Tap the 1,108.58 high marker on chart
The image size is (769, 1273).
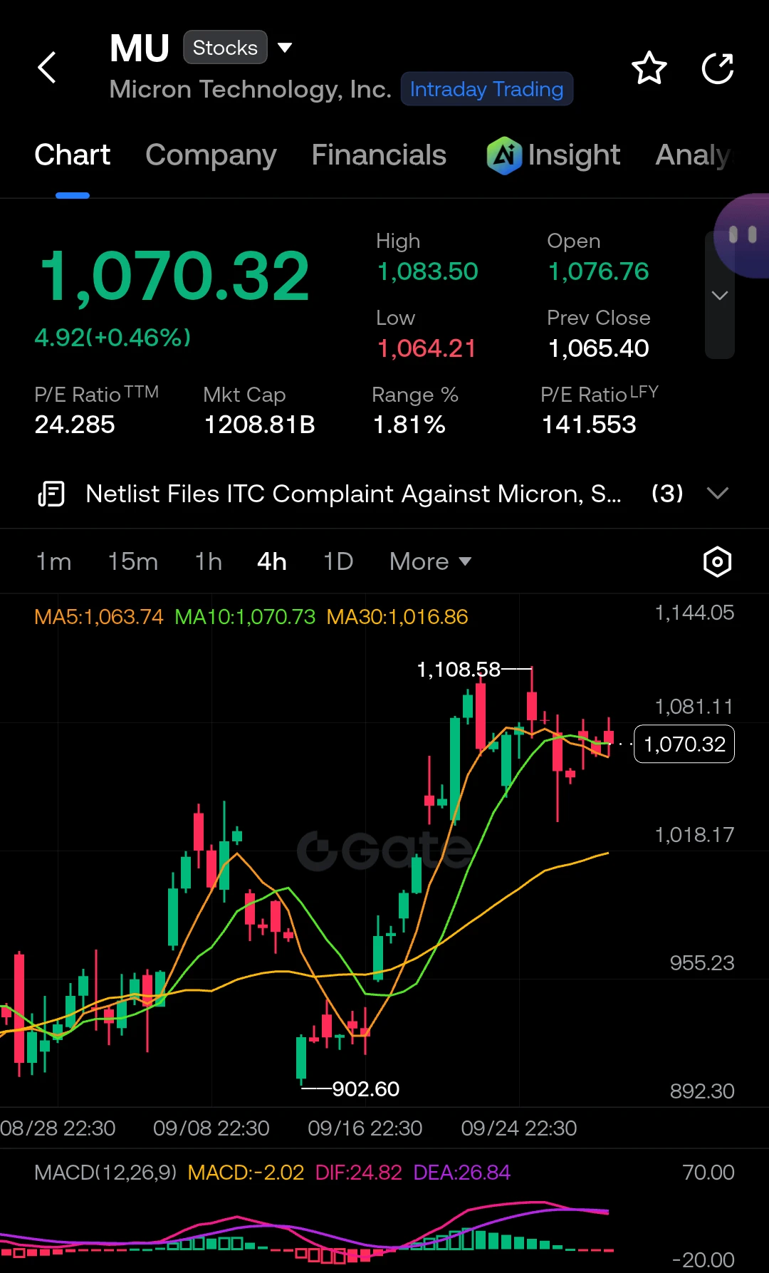pos(459,670)
